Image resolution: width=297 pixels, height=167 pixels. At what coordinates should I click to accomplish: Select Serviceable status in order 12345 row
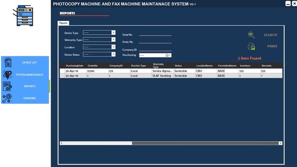coord(184,71)
